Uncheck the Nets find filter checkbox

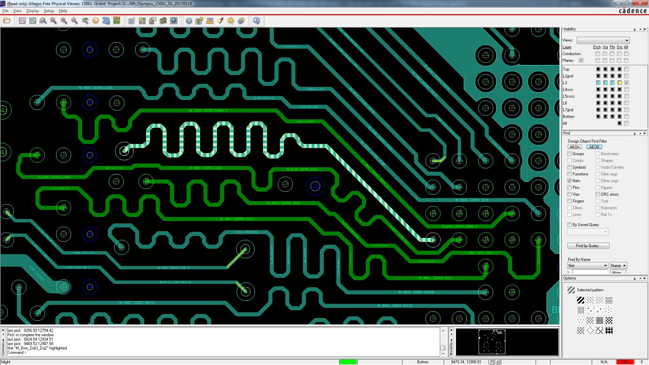(570, 181)
